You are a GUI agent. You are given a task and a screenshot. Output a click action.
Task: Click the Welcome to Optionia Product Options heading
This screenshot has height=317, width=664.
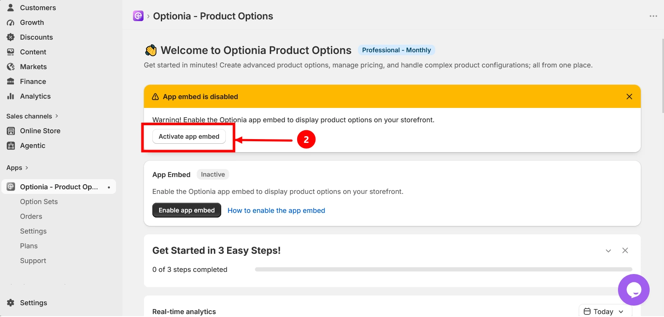(256, 51)
